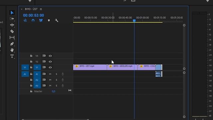The image size is (213, 120).
Task: Mute audio track A2
Action: pyautogui.click(x=50, y=80)
